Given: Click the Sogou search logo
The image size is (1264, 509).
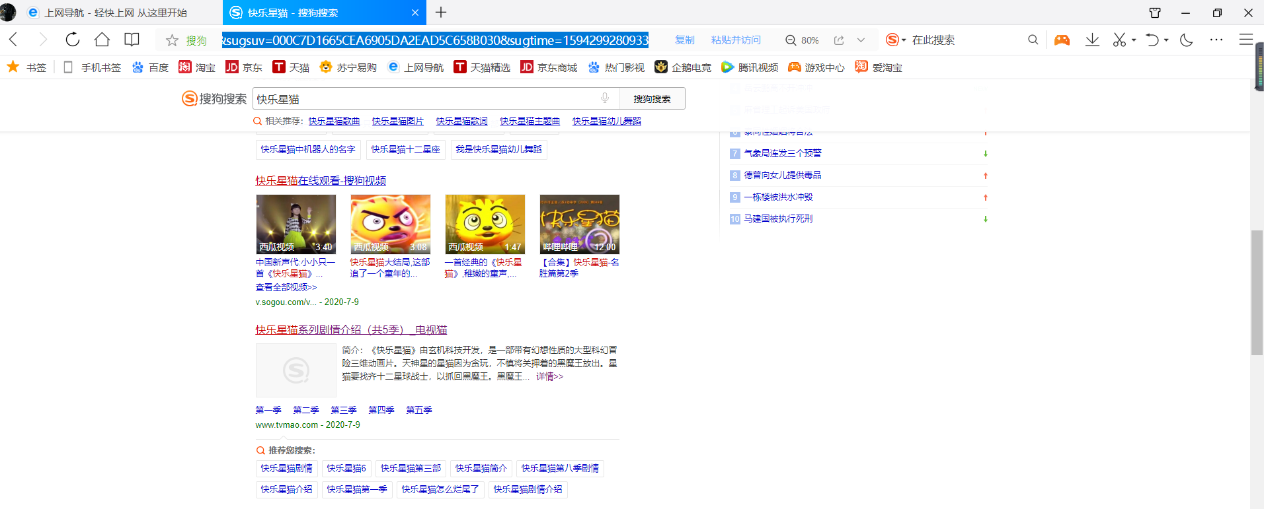Looking at the screenshot, I should click(x=214, y=98).
